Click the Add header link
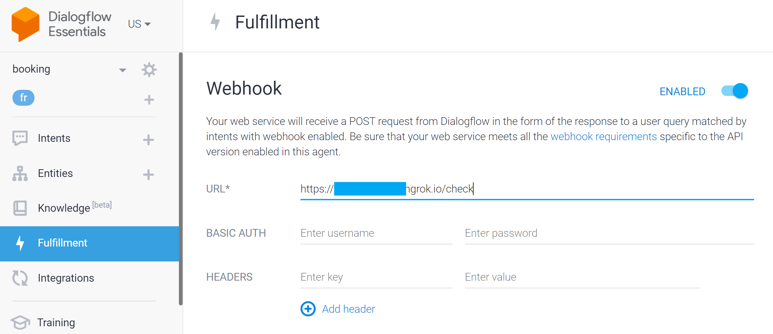Image resolution: width=773 pixels, height=334 pixels. [348, 309]
